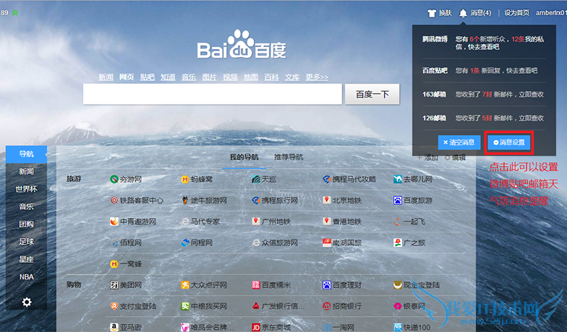Open 美团网 site shortcut
Screen dimensions: 567x332
click(x=126, y=285)
